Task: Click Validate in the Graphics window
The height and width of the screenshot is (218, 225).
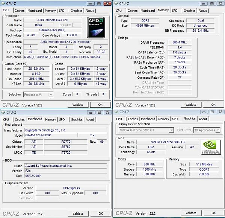Action: pyautogui.click(x=191, y=213)
